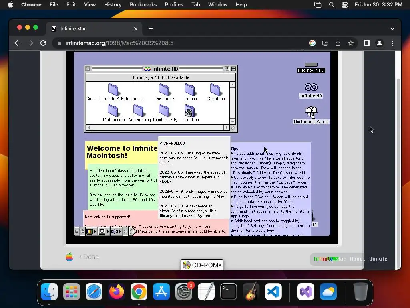Viewport: 410px width, 308px height.
Task: Select the Macintosh HD desktop drive
Action: 311,67
